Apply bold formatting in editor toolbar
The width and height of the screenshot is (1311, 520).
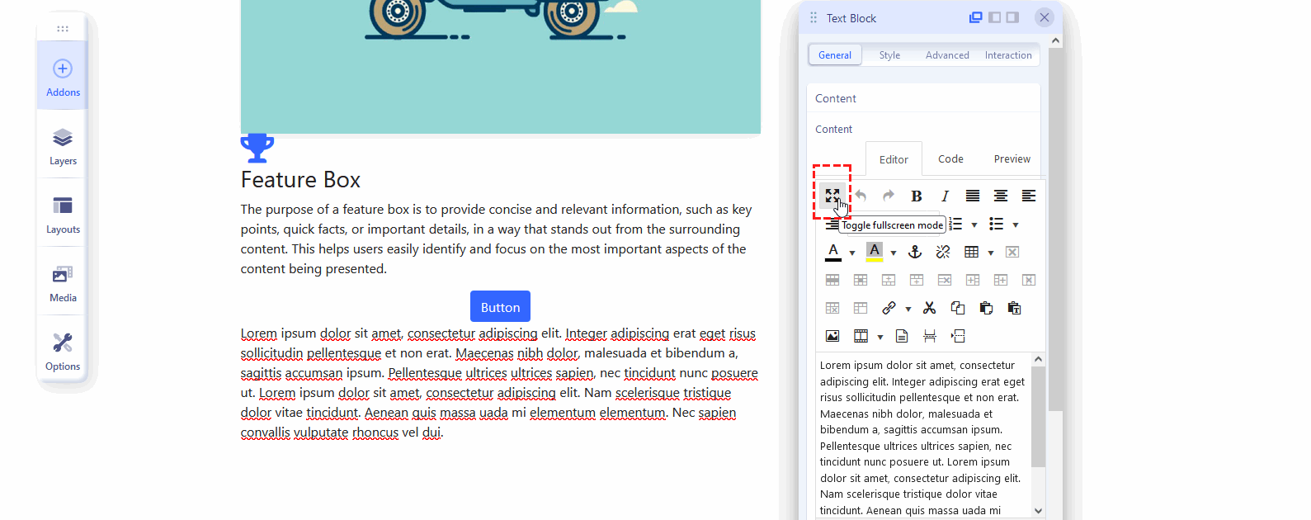point(916,196)
